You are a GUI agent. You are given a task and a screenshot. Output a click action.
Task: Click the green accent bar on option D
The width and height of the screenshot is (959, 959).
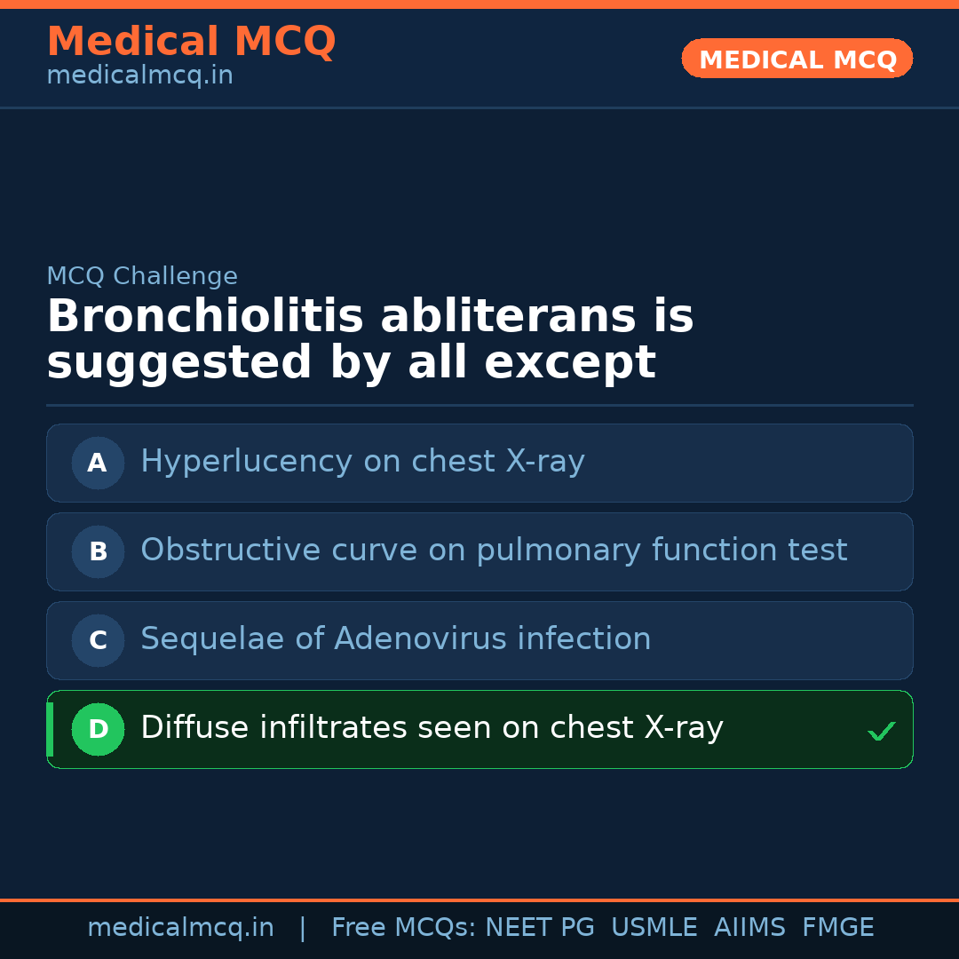50,729
